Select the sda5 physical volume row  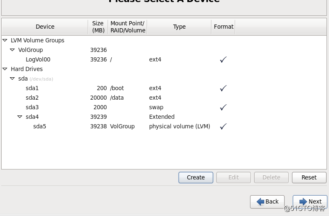coord(164,126)
